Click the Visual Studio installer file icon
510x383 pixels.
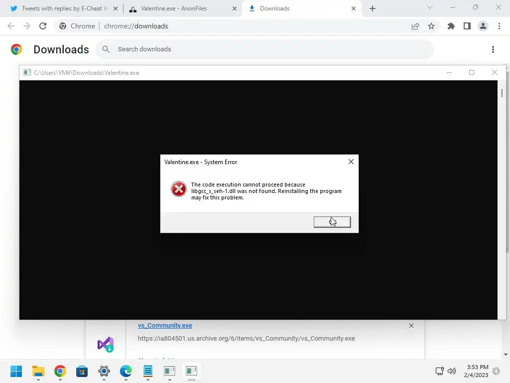[106, 344]
